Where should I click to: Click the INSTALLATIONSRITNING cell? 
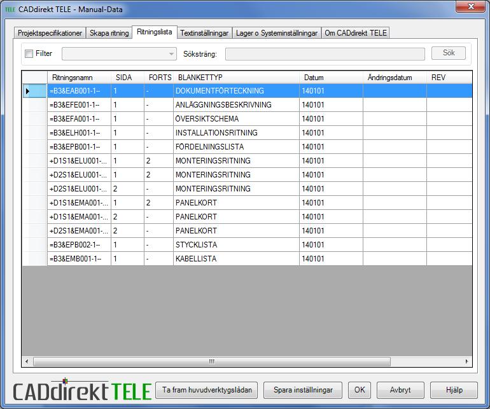pyautogui.click(x=236, y=133)
